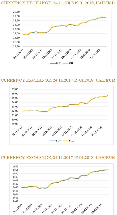Click 29,50 axis label in USD chart
This screenshot has width=117, height=215.
point(16,12)
